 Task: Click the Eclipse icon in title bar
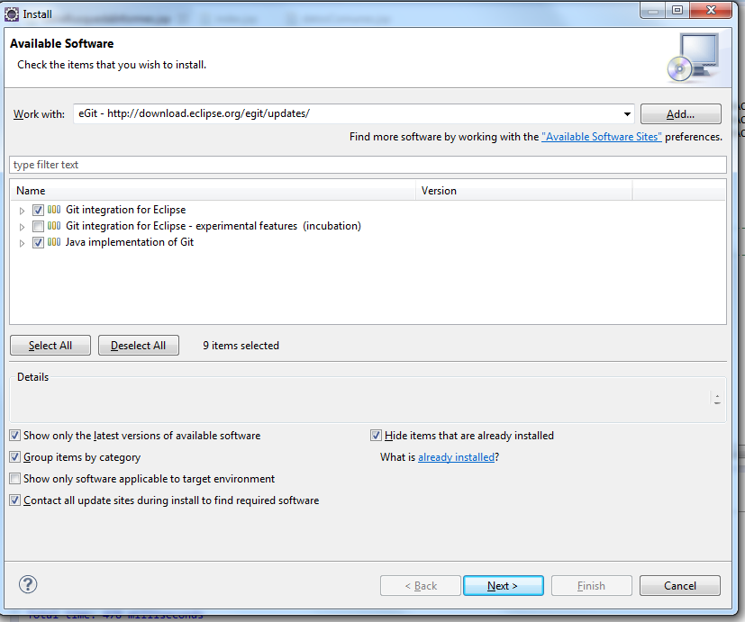pos(12,14)
